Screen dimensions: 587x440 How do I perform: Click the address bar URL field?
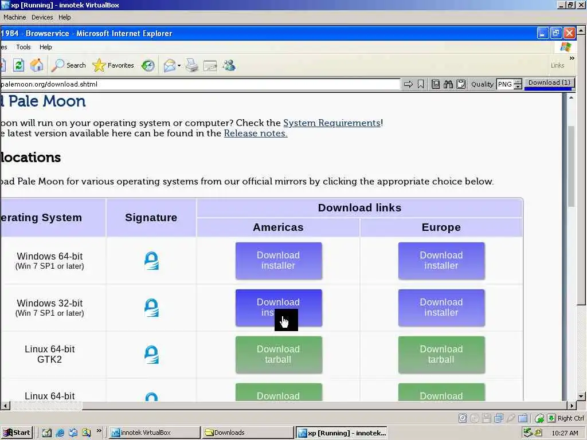tap(200, 84)
